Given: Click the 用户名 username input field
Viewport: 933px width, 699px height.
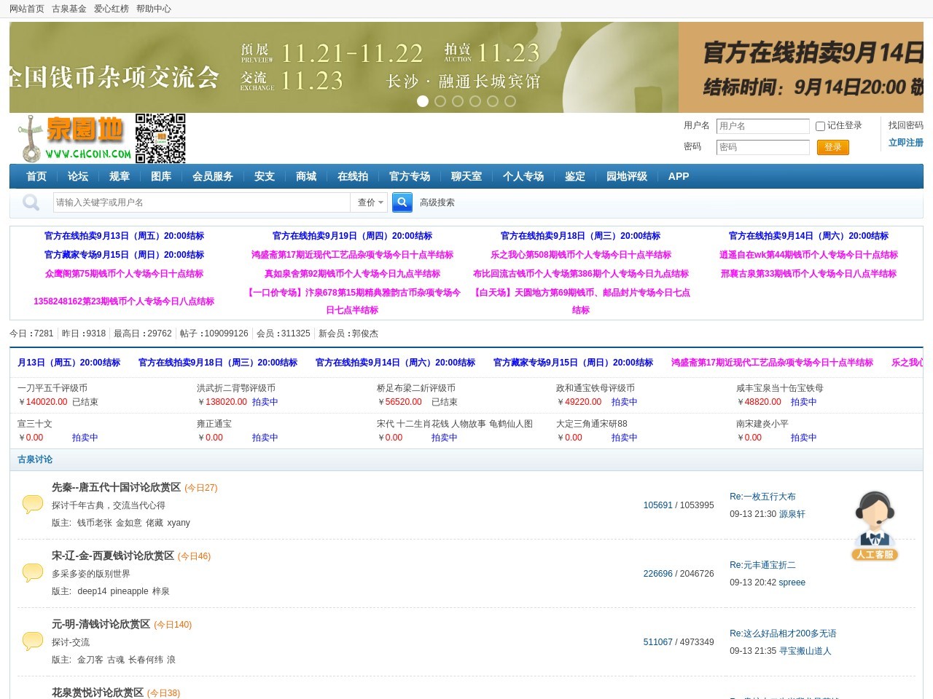Looking at the screenshot, I should point(762,126).
